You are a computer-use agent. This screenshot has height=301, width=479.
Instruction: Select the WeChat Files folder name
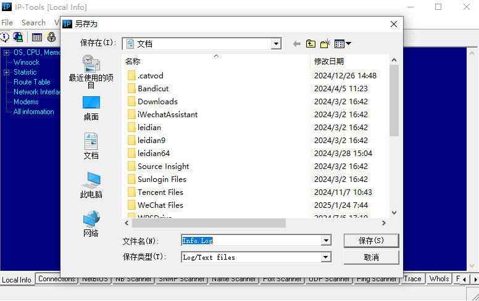pos(160,205)
